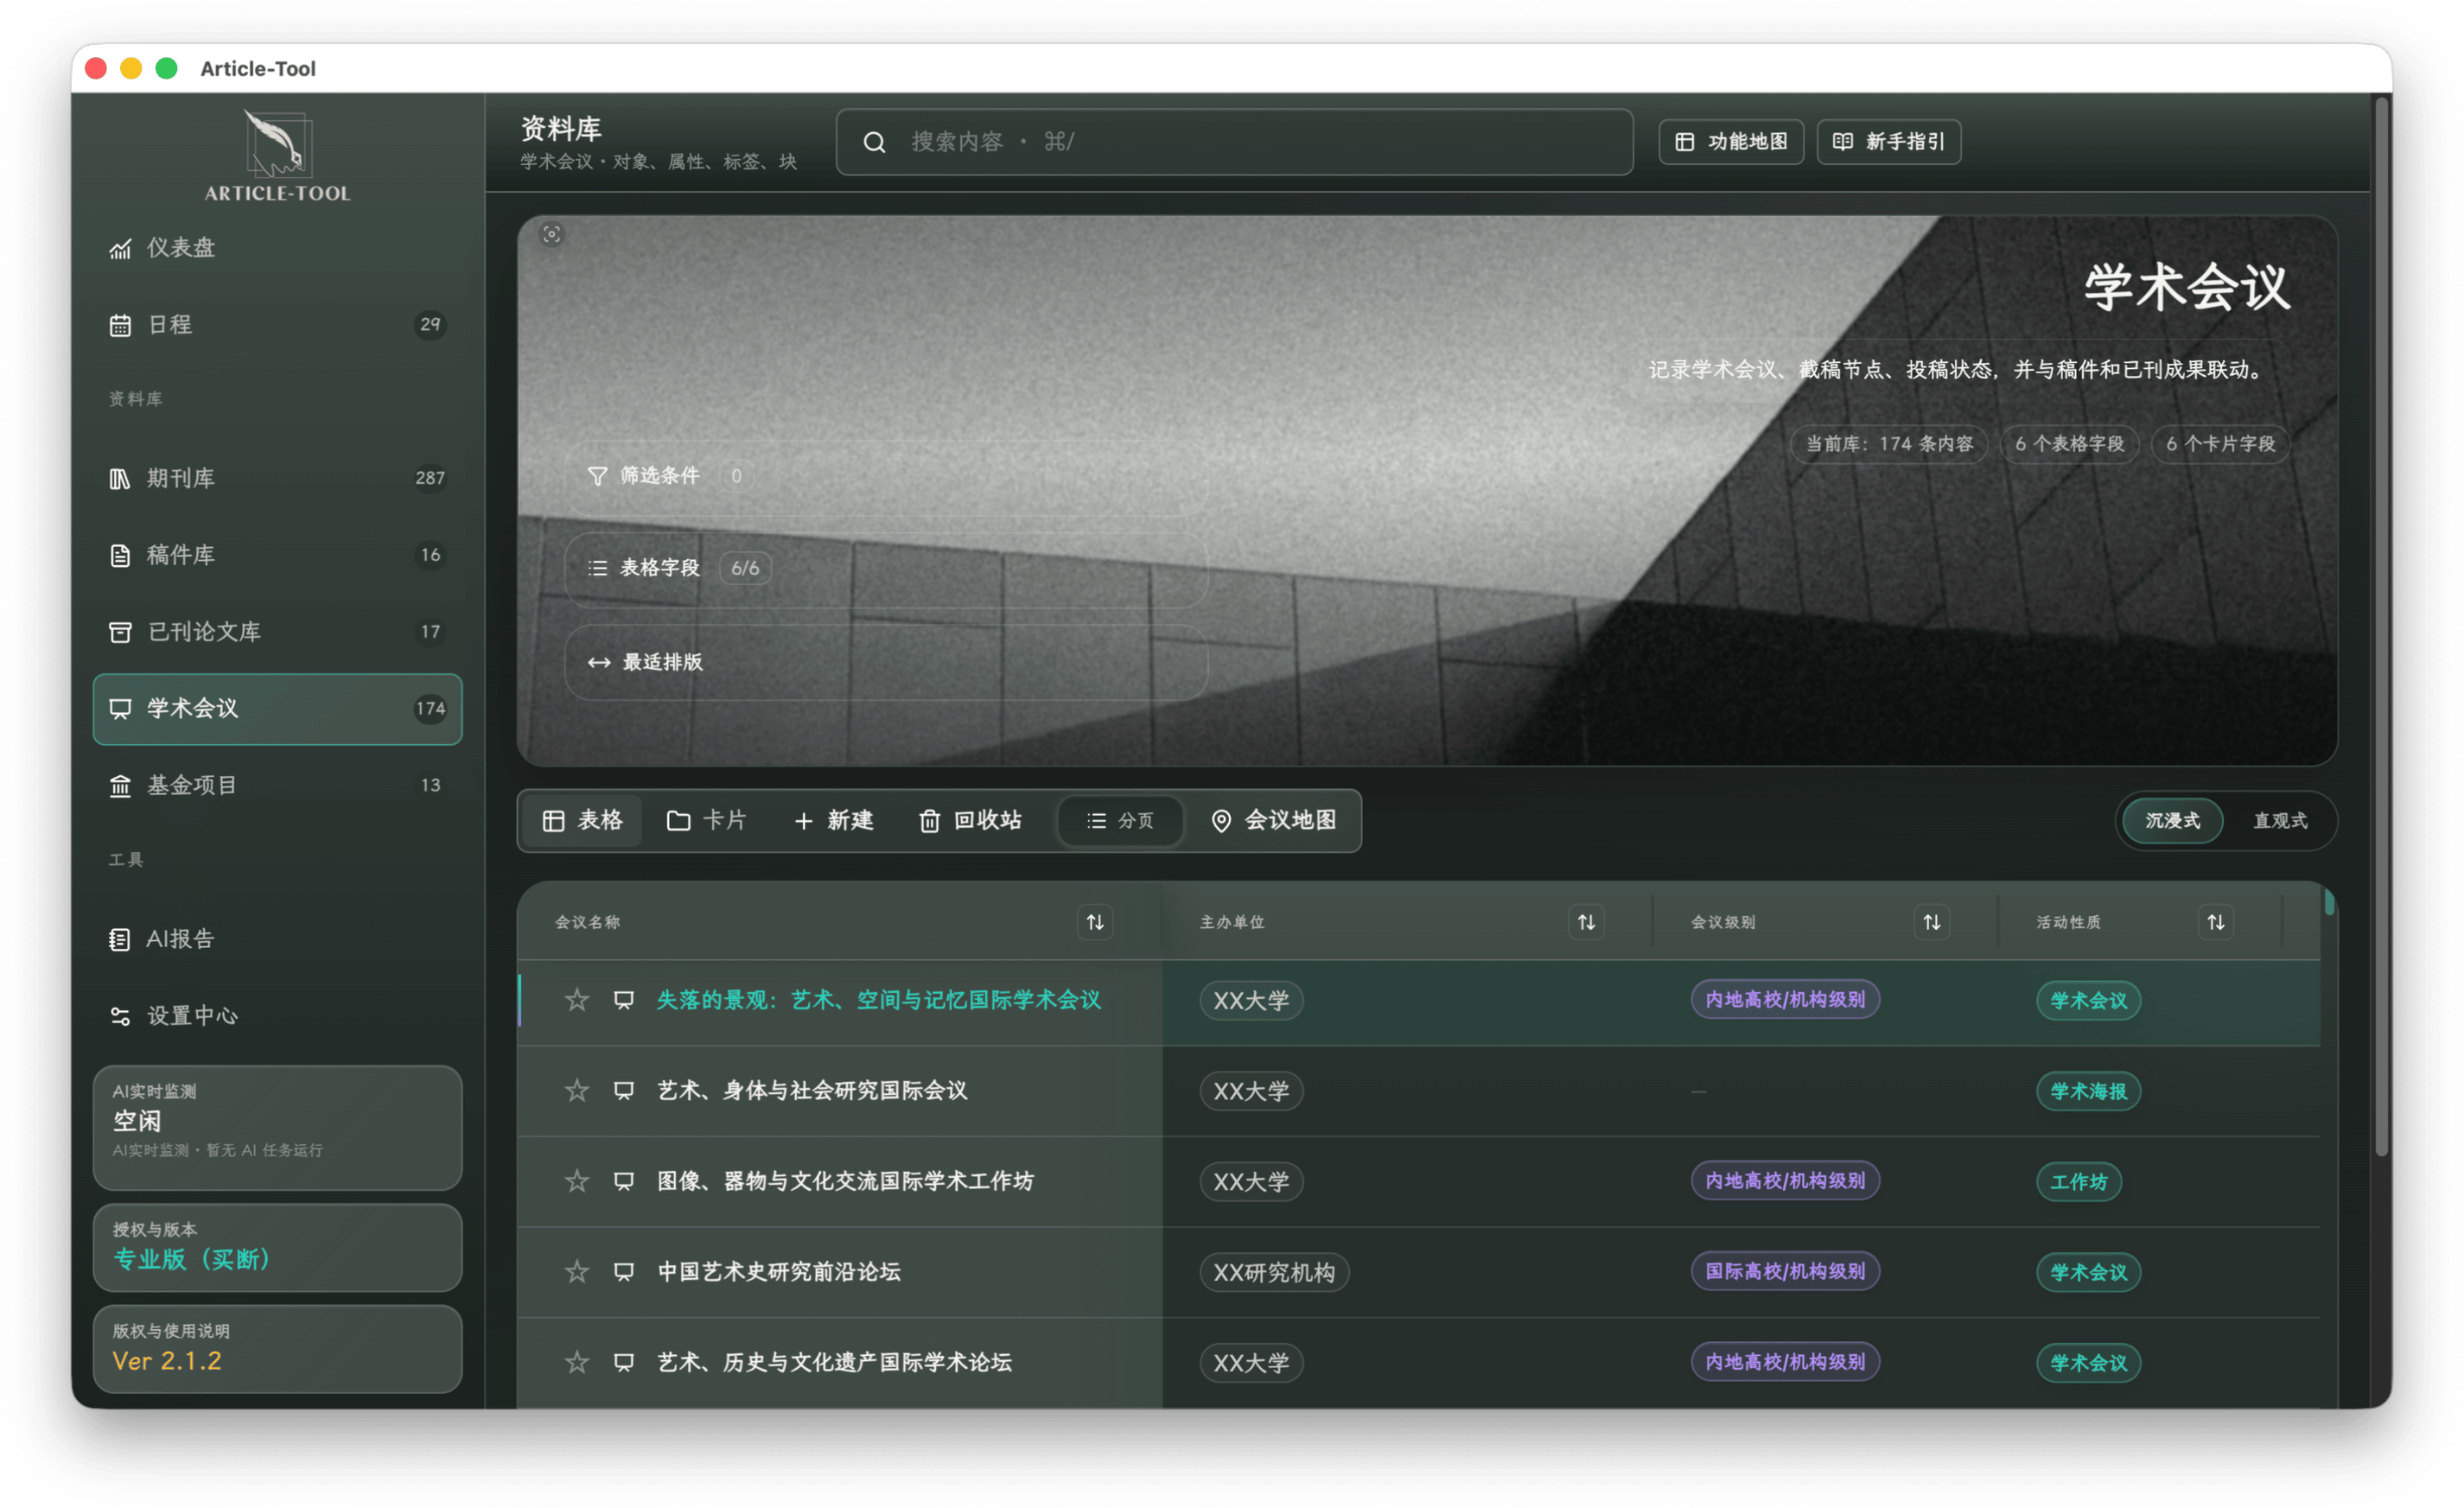Open AI实时监测 status card
The image size is (2464, 1508).
277,1127
